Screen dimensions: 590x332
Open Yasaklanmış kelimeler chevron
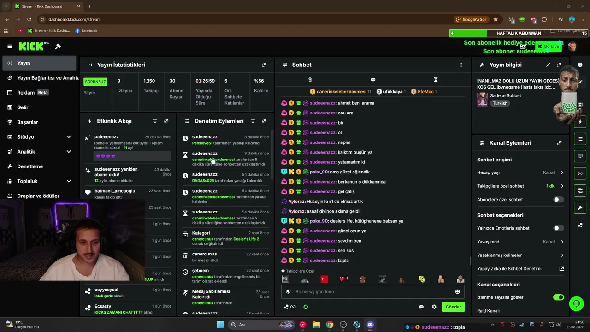click(562, 255)
